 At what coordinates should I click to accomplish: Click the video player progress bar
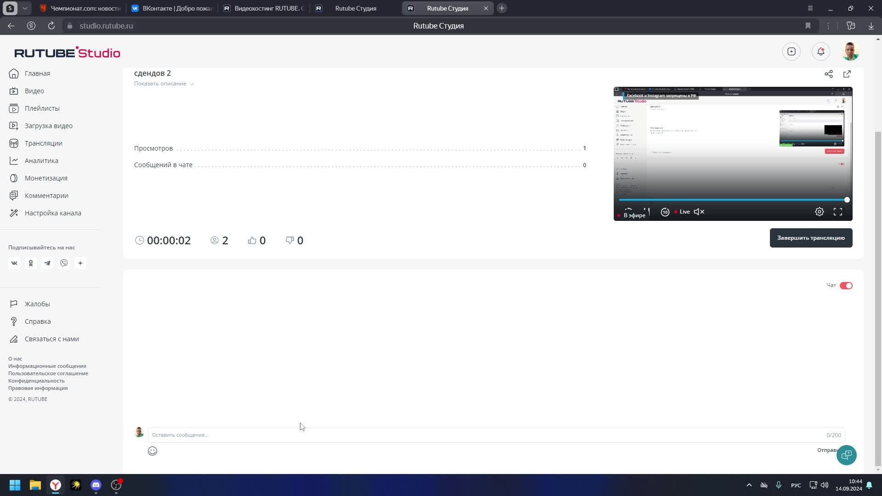pos(732,200)
